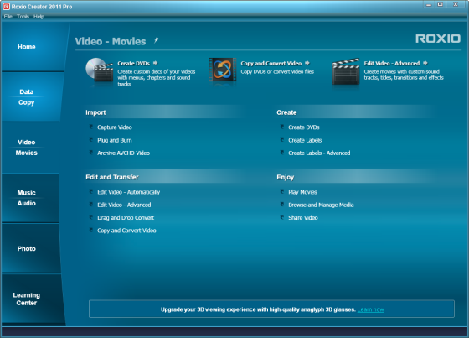Open Create DVDs in the Create section
Screen dimensions: 469x338
coord(304,127)
